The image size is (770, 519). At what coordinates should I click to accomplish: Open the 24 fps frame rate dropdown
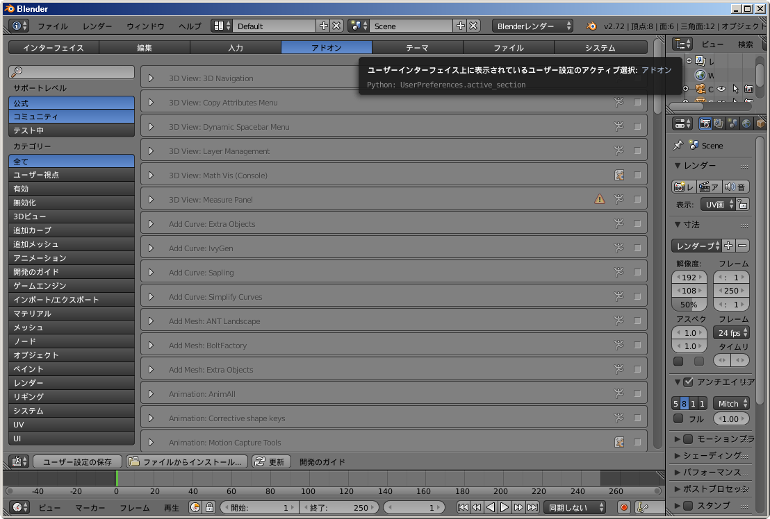click(731, 333)
